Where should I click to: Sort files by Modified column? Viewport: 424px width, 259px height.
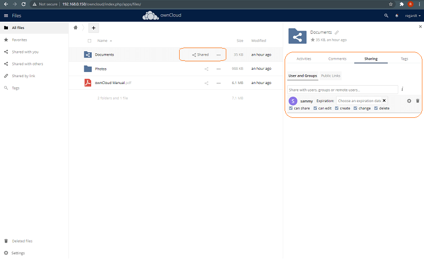259,41
